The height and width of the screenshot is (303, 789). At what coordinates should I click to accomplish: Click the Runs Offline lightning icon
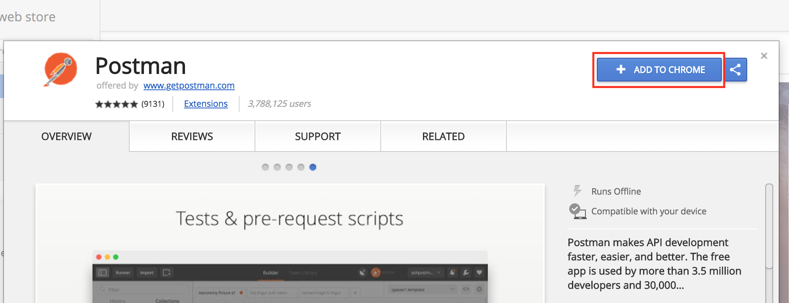[x=577, y=191]
